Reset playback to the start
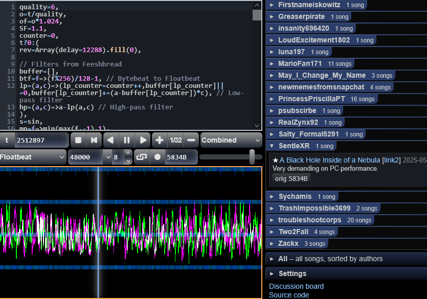Image resolution: width=427 pixels, height=299 pixels. pyautogui.click(x=94, y=140)
